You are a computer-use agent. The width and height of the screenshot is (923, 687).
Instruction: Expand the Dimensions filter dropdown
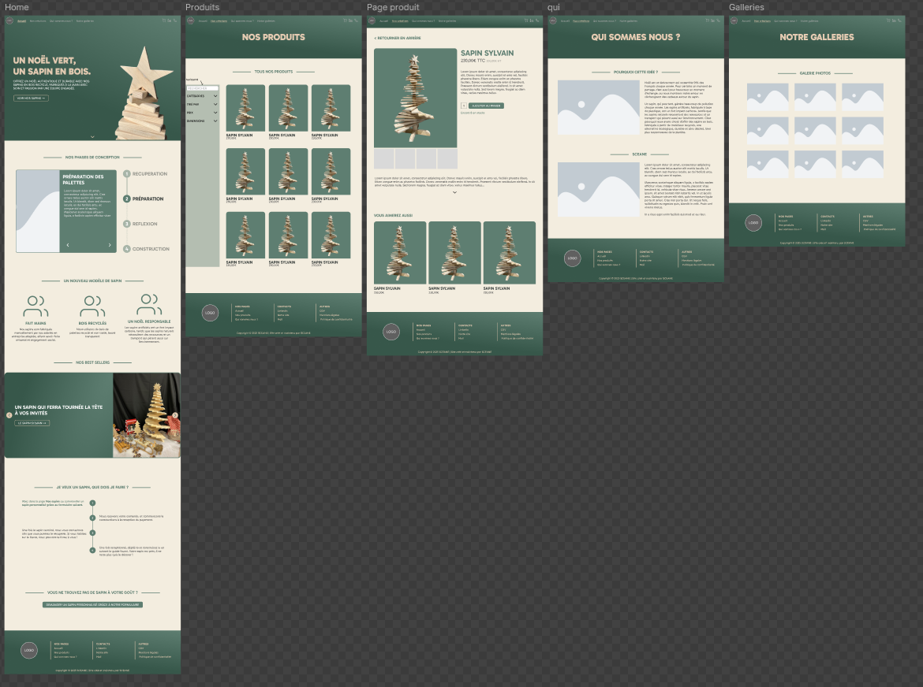point(215,121)
